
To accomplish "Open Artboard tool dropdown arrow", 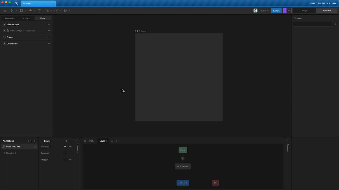I will [x=25, y=11].
